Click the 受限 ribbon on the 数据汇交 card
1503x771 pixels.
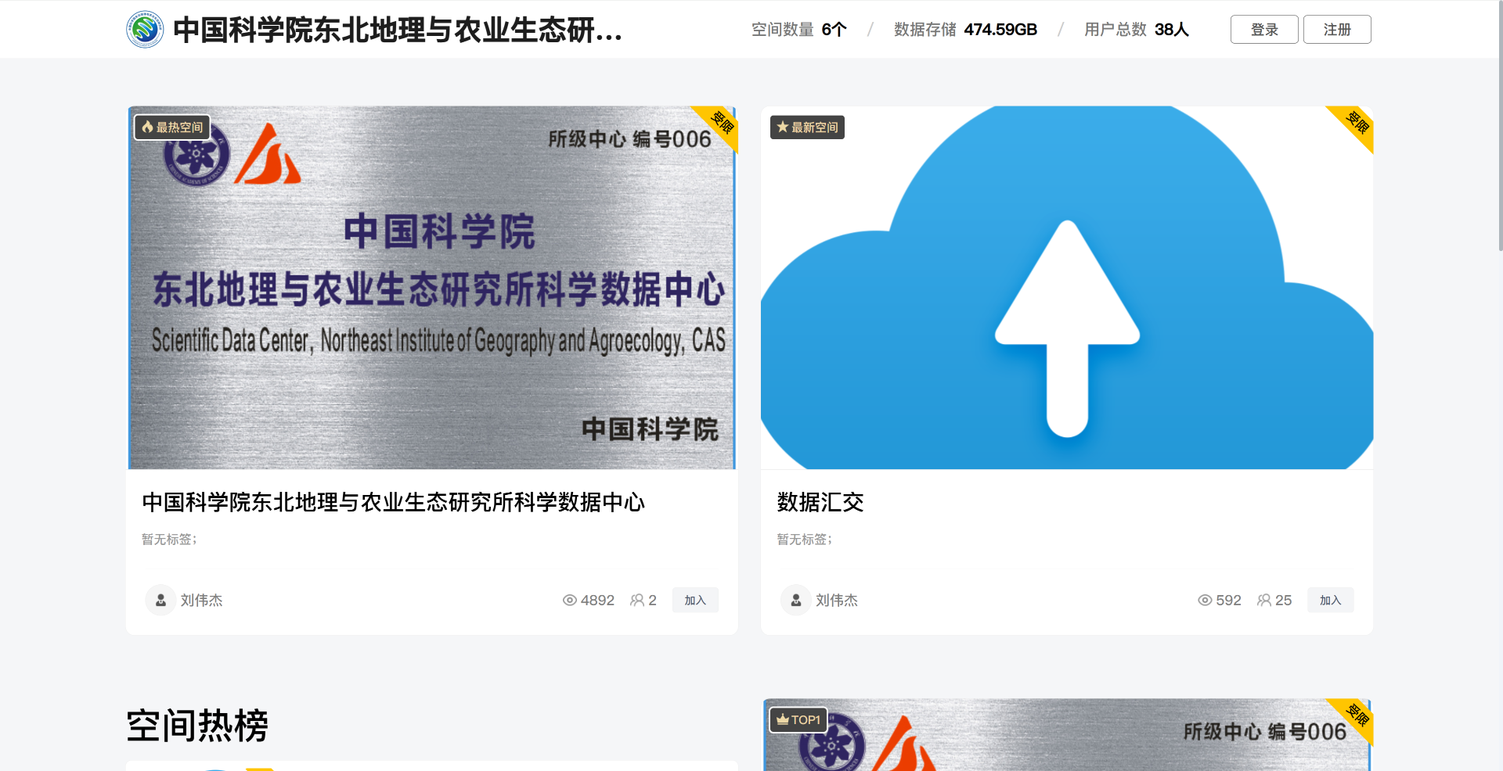pyautogui.click(x=1357, y=123)
